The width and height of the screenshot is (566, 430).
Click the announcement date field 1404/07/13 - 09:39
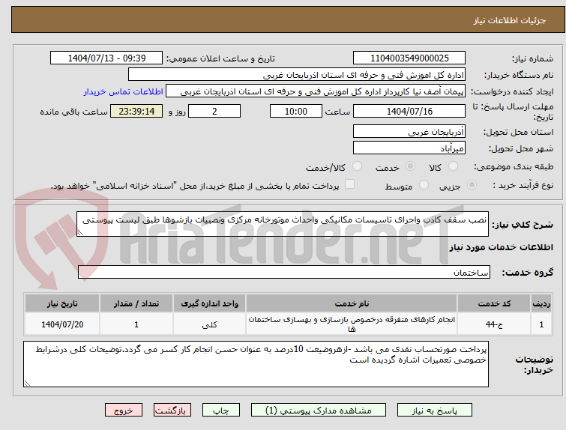click(106, 58)
